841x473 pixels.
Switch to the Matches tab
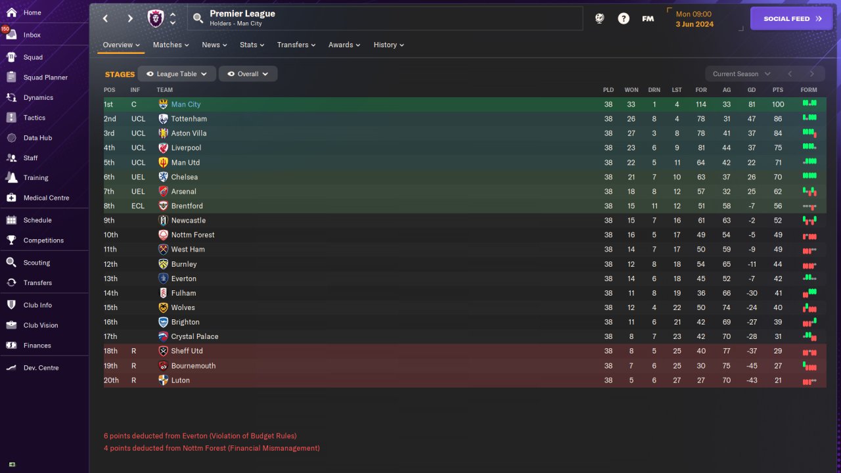click(171, 45)
